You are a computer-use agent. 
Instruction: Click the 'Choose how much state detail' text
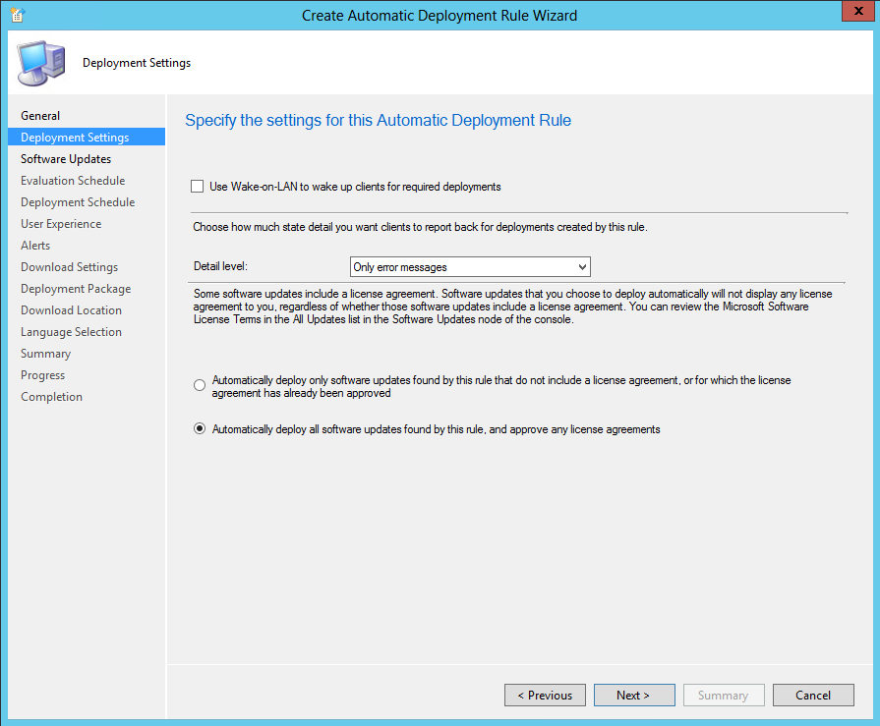[420, 227]
